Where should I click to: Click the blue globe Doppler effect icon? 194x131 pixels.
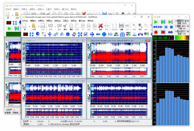pos(38,34)
